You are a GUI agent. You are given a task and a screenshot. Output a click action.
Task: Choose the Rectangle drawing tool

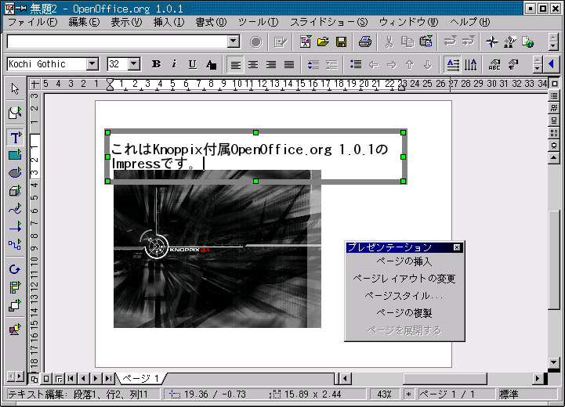[15, 155]
